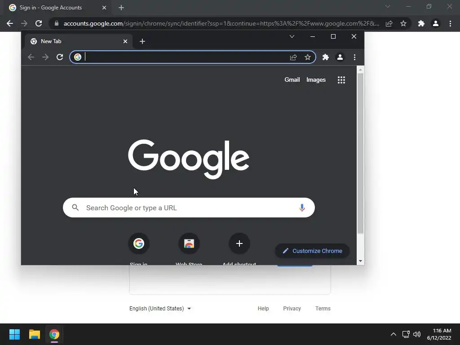
Task: Show hidden icons in the system tray
Action: tap(394, 334)
